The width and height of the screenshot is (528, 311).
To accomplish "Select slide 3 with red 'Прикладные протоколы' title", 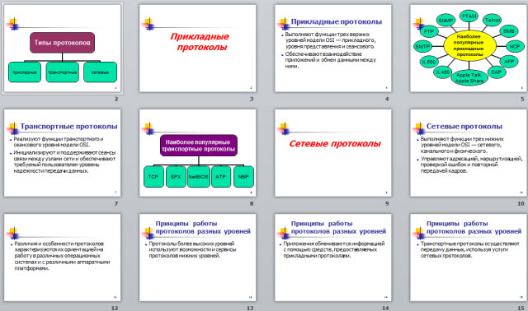I will tap(198, 49).
